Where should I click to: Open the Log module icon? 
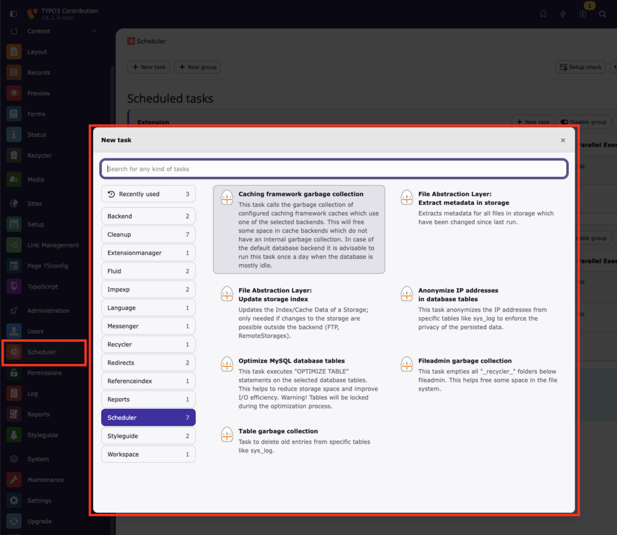click(14, 394)
